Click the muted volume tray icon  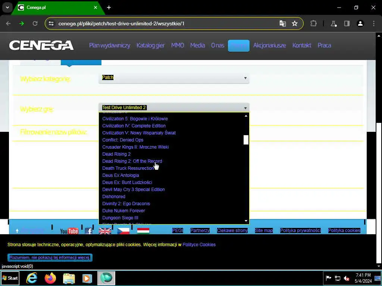tap(346, 278)
